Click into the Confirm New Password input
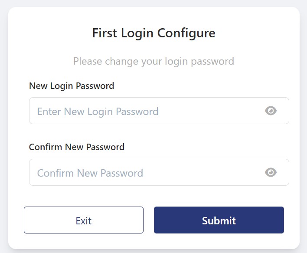This screenshot has height=253, width=307. (143, 173)
